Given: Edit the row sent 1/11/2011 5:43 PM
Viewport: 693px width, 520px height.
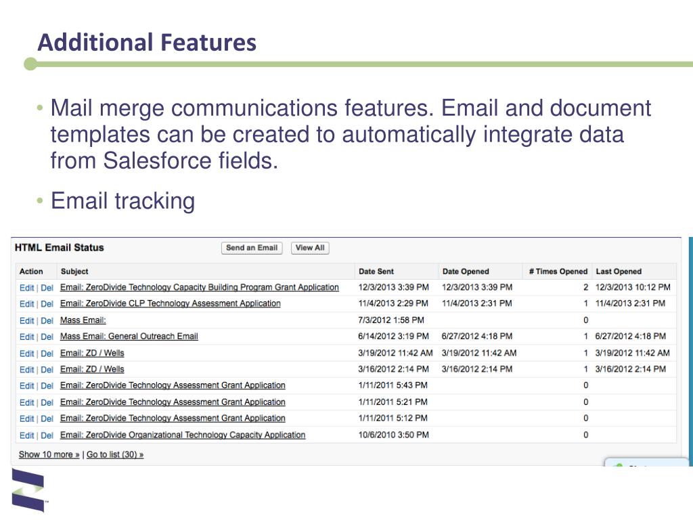Looking at the screenshot, I should tap(26, 386).
